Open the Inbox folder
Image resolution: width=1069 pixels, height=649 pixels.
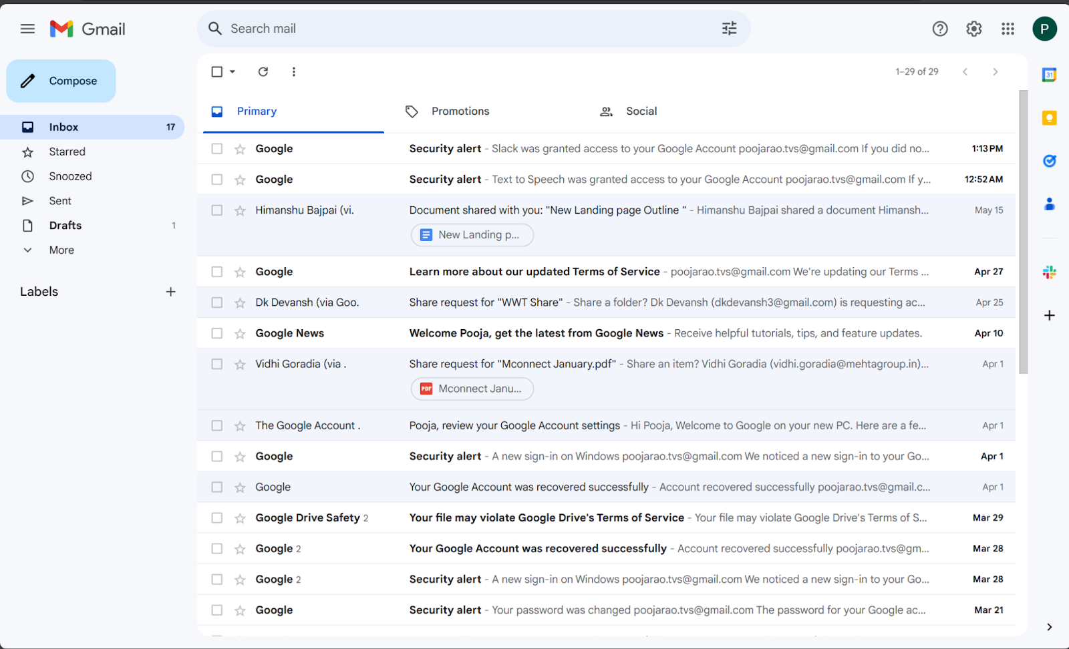click(x=92, y=127)
